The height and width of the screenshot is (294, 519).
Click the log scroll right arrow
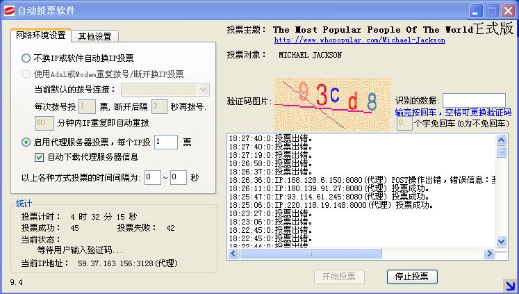[x=489, y=254]
